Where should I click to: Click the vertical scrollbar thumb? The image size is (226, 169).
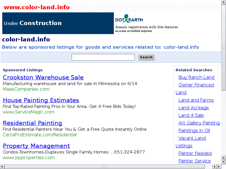[224, 47]
